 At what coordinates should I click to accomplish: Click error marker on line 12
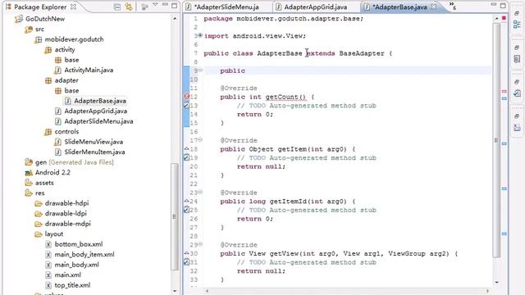pos(187,97)
